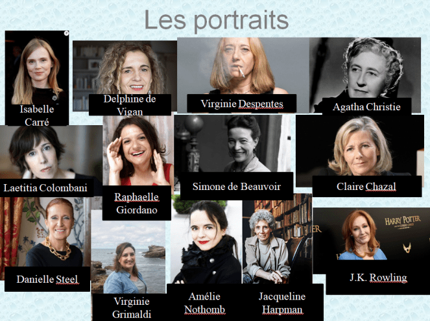Click the Simone de Beauvoir caption
The image size is (430, 321).
[237, 186]
